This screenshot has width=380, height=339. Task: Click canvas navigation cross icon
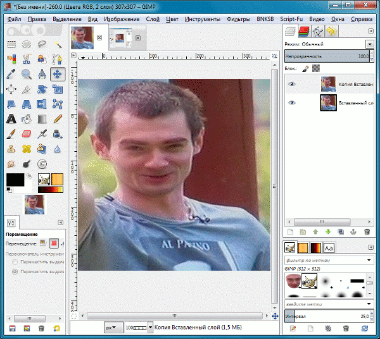click(275, 316)
